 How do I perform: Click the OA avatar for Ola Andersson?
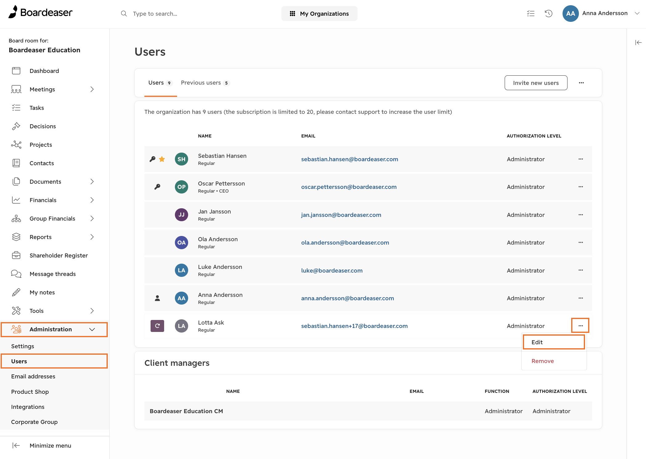point(181,242)
